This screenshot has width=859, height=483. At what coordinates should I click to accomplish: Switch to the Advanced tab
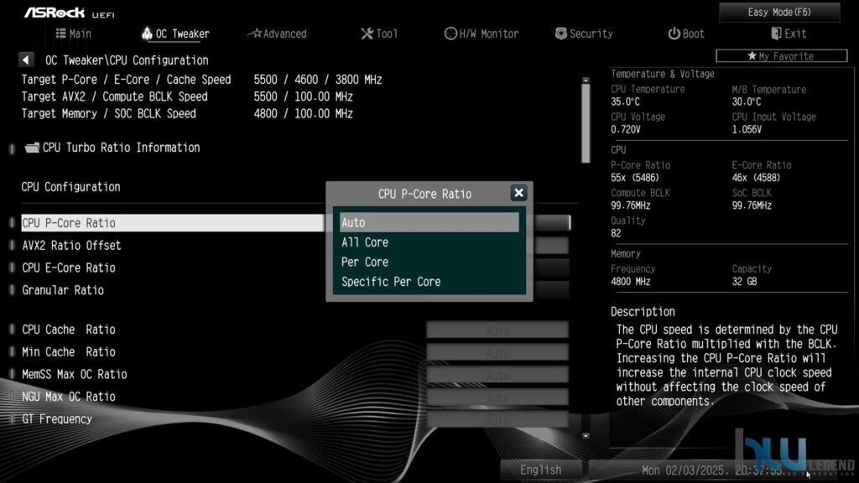tap(278, 34)
